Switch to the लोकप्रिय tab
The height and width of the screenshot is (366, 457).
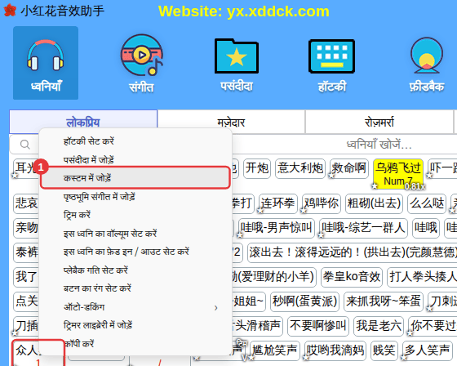pyautogui.click(x=83, y=122)
